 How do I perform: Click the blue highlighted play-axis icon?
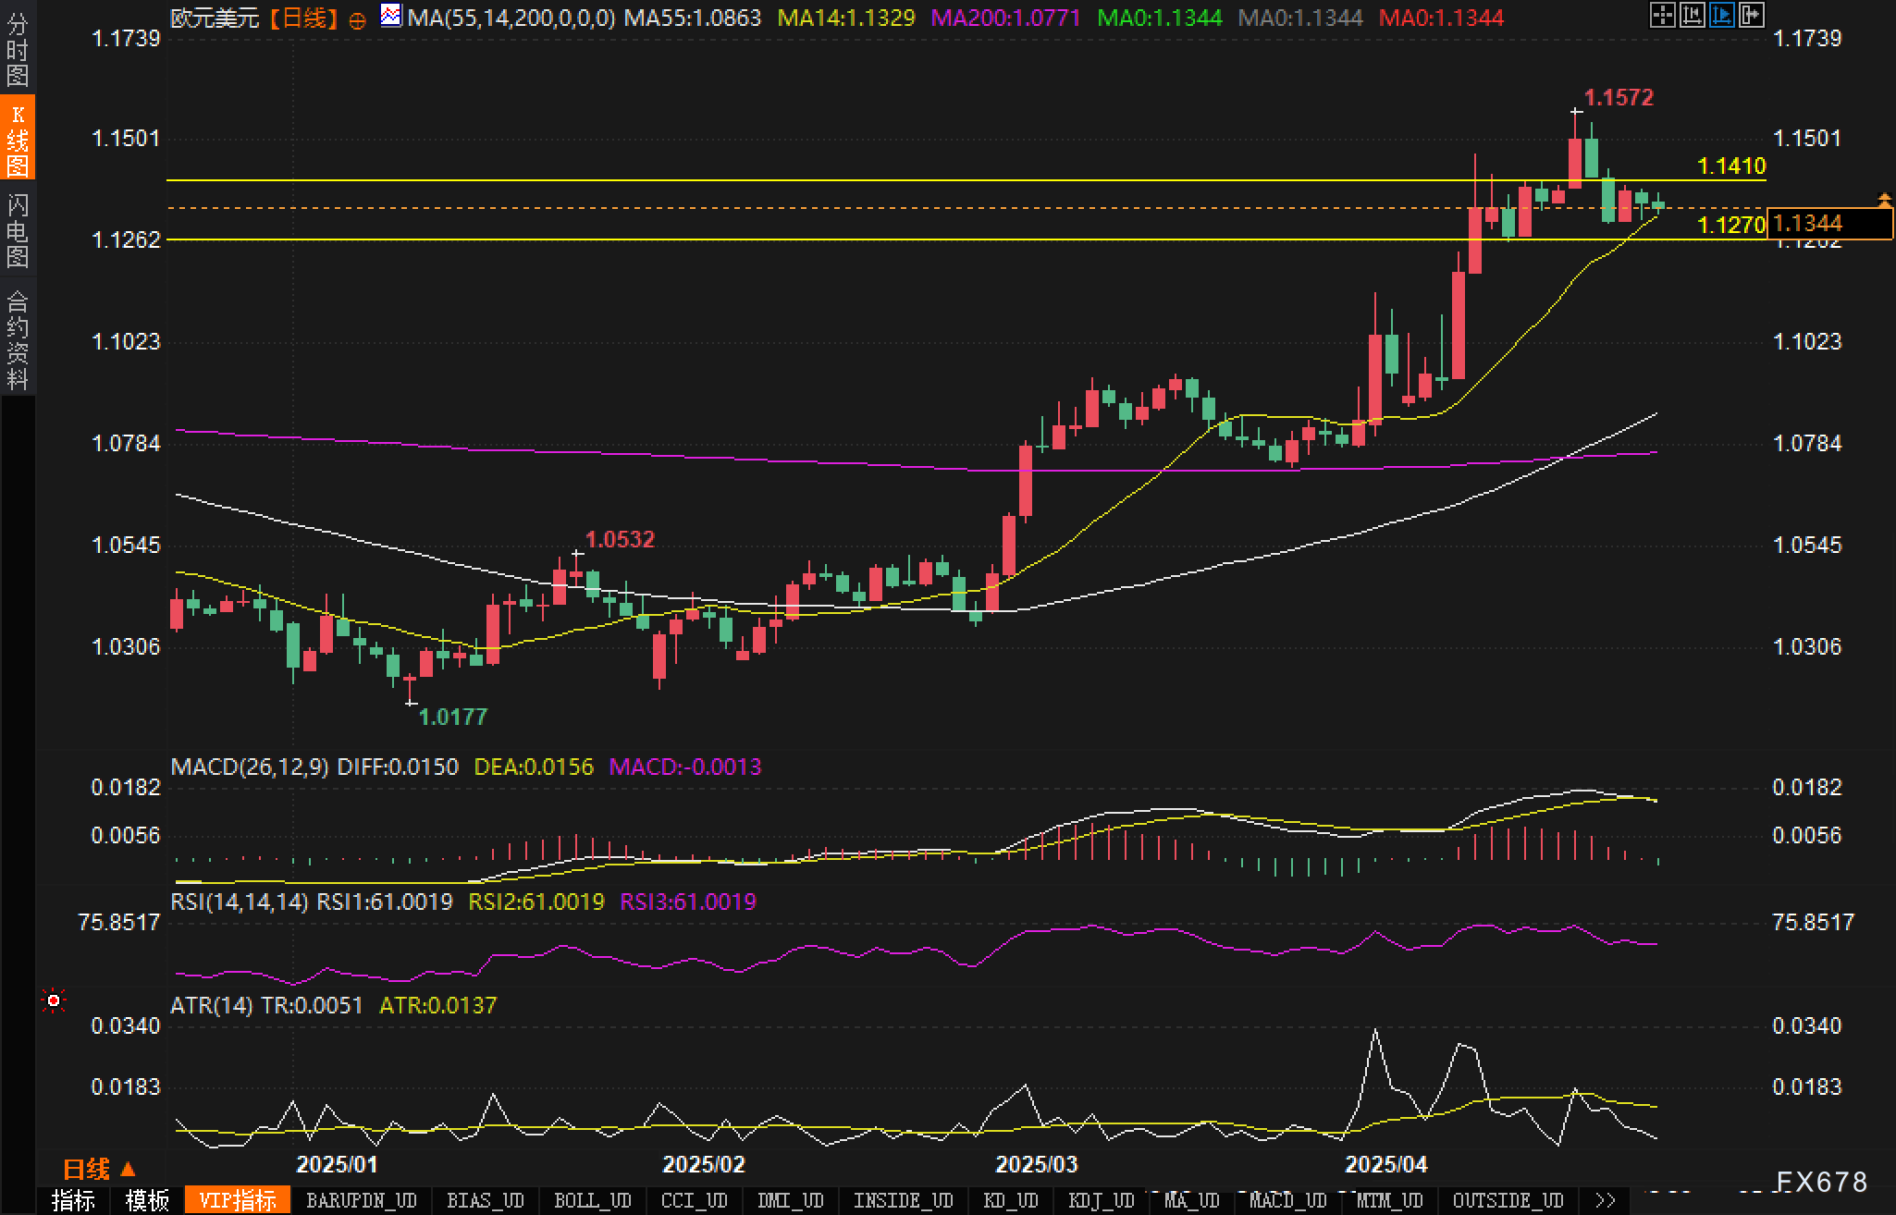tap(1721, 15)
